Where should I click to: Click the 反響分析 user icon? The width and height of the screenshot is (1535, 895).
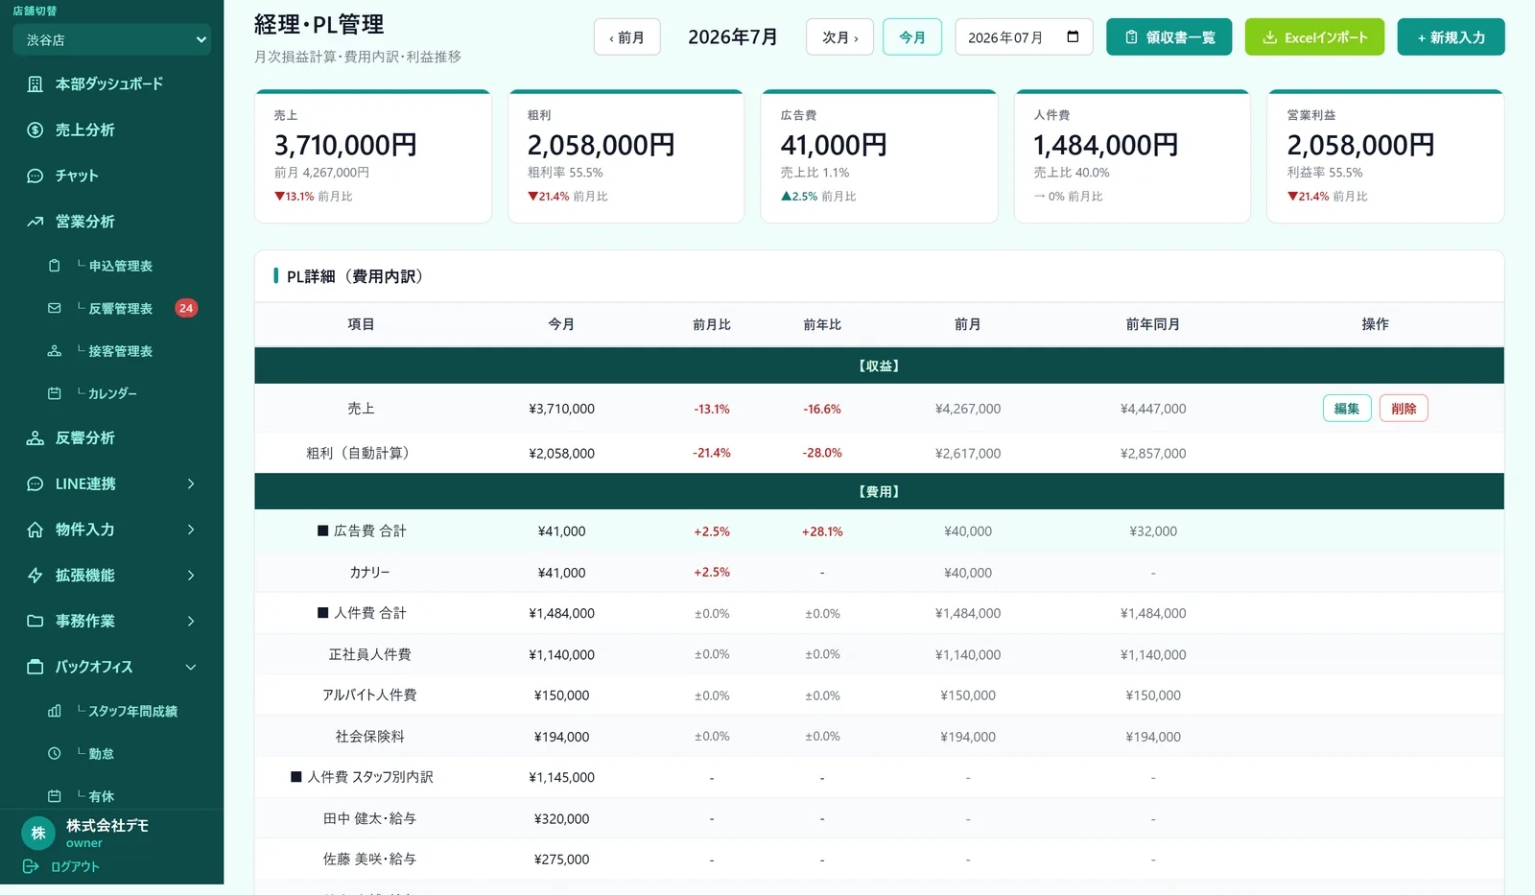35,437
